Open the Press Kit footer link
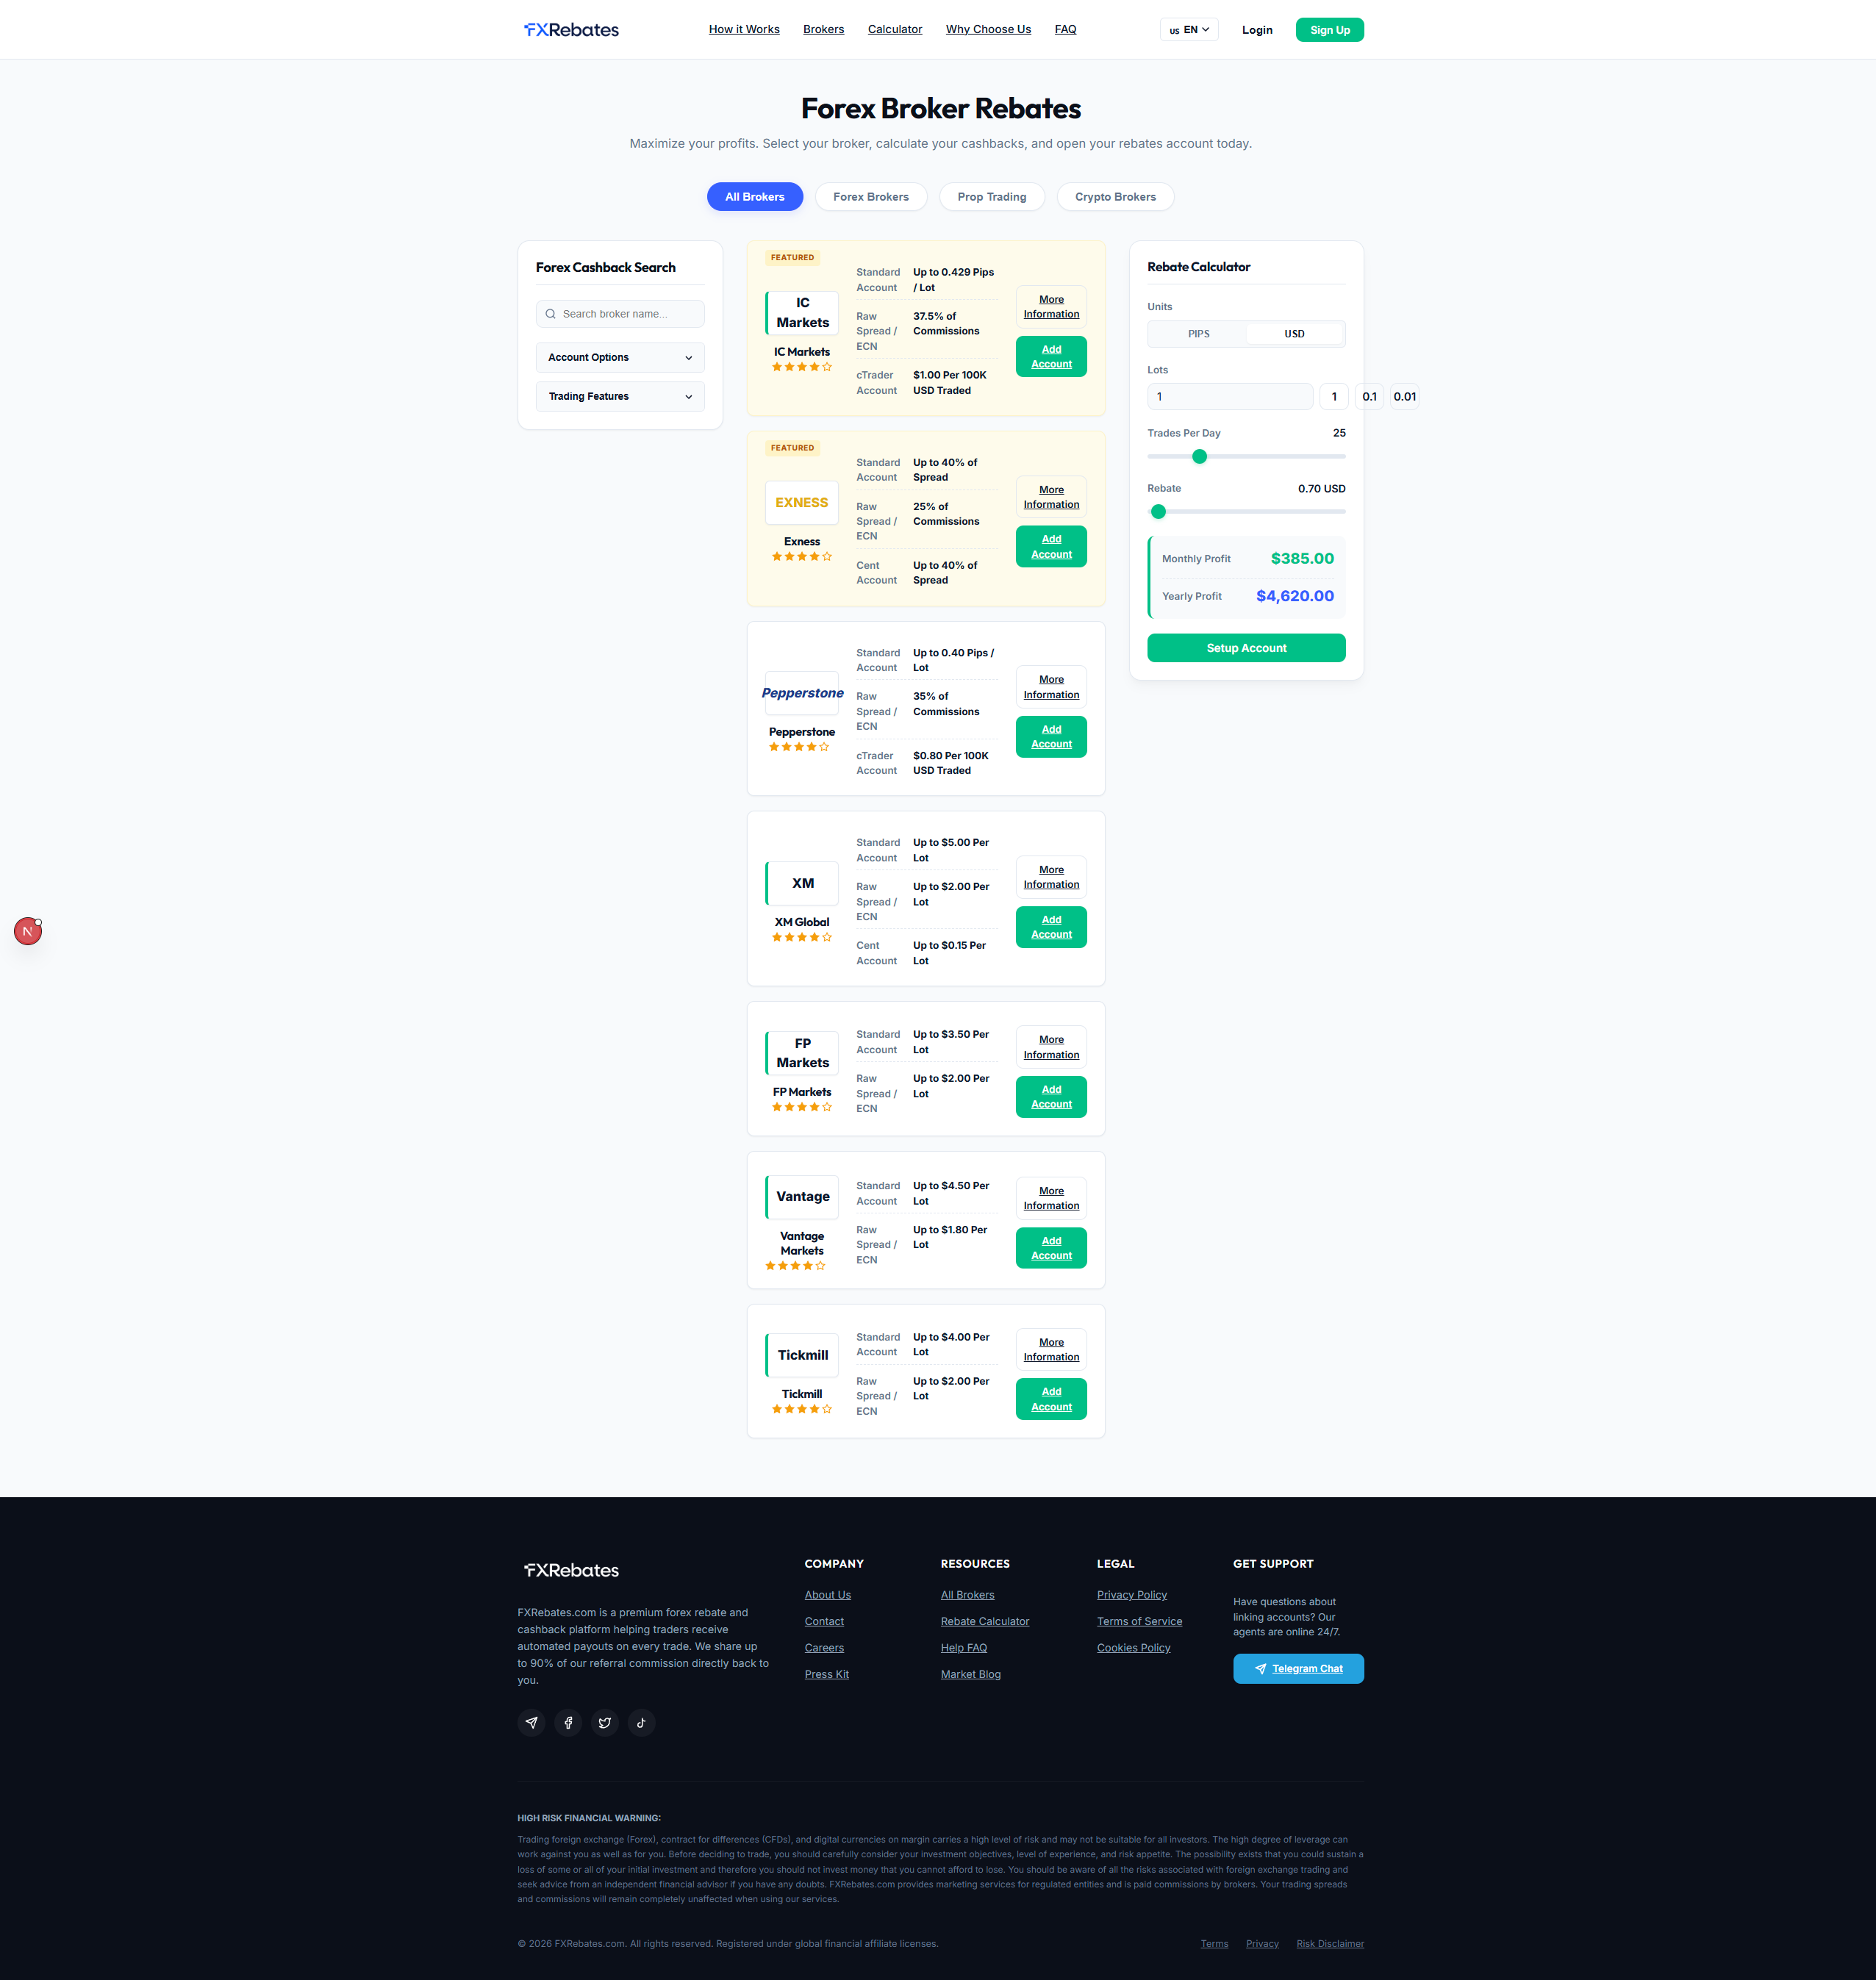 pyautogui.click(x=826, y=1675)
